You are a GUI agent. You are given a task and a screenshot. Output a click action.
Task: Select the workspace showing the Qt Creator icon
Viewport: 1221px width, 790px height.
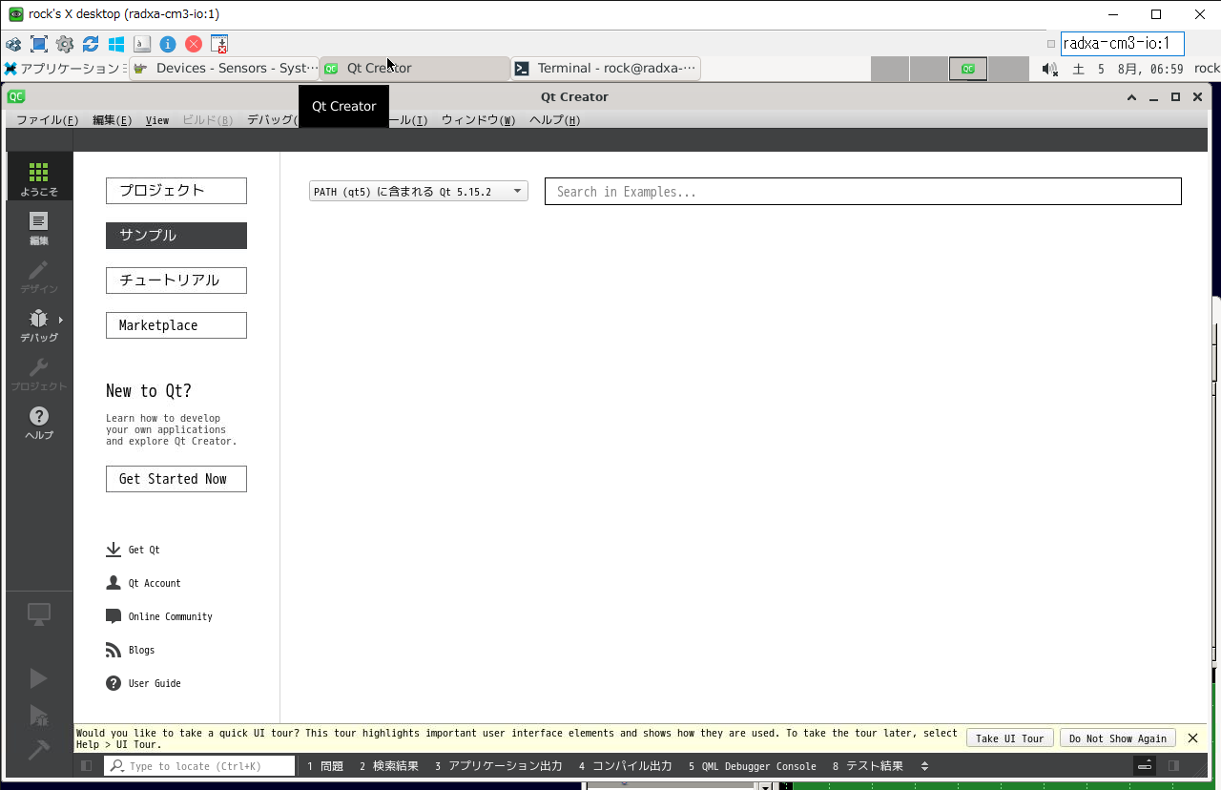968,69
